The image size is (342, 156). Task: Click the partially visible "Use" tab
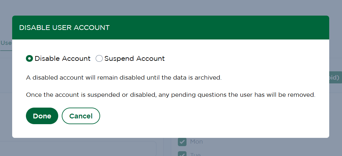pos(6,43)
